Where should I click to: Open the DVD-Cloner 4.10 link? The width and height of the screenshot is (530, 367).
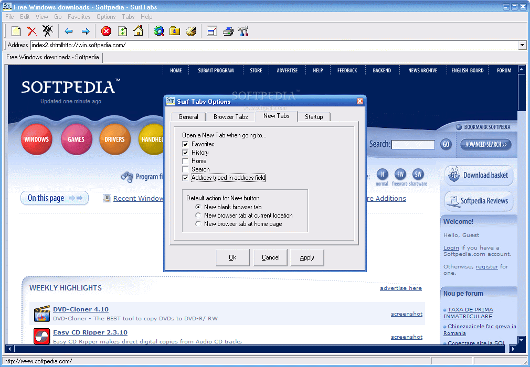click(81, 309)
